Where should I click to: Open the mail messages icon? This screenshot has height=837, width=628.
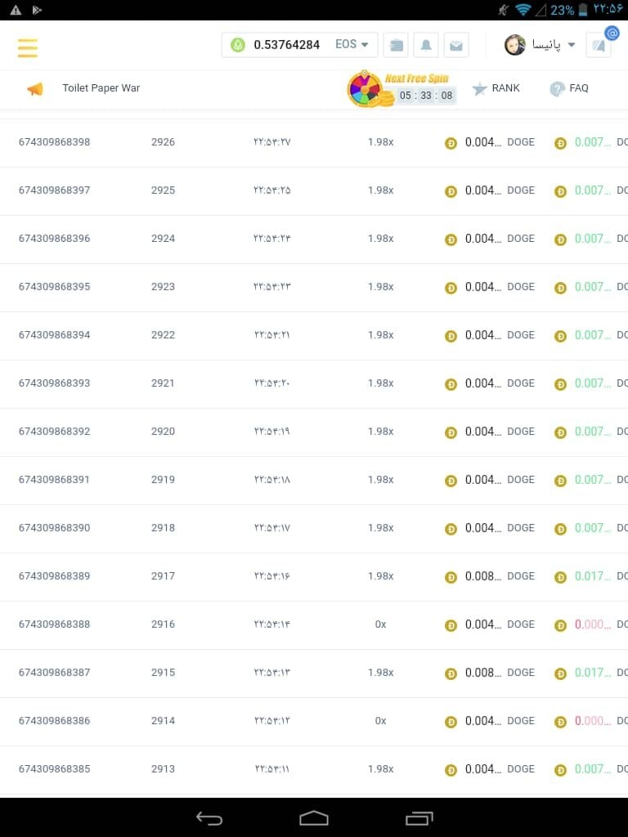point(456,46)
